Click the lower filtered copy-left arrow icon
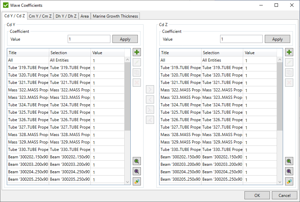Viewport: 300px width, 202px height. [150, 120]
